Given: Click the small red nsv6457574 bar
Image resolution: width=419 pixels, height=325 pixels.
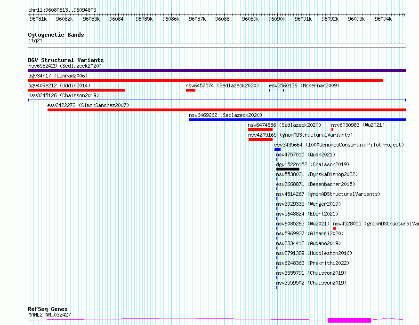Looking at the screenshot, I should 191,90.
